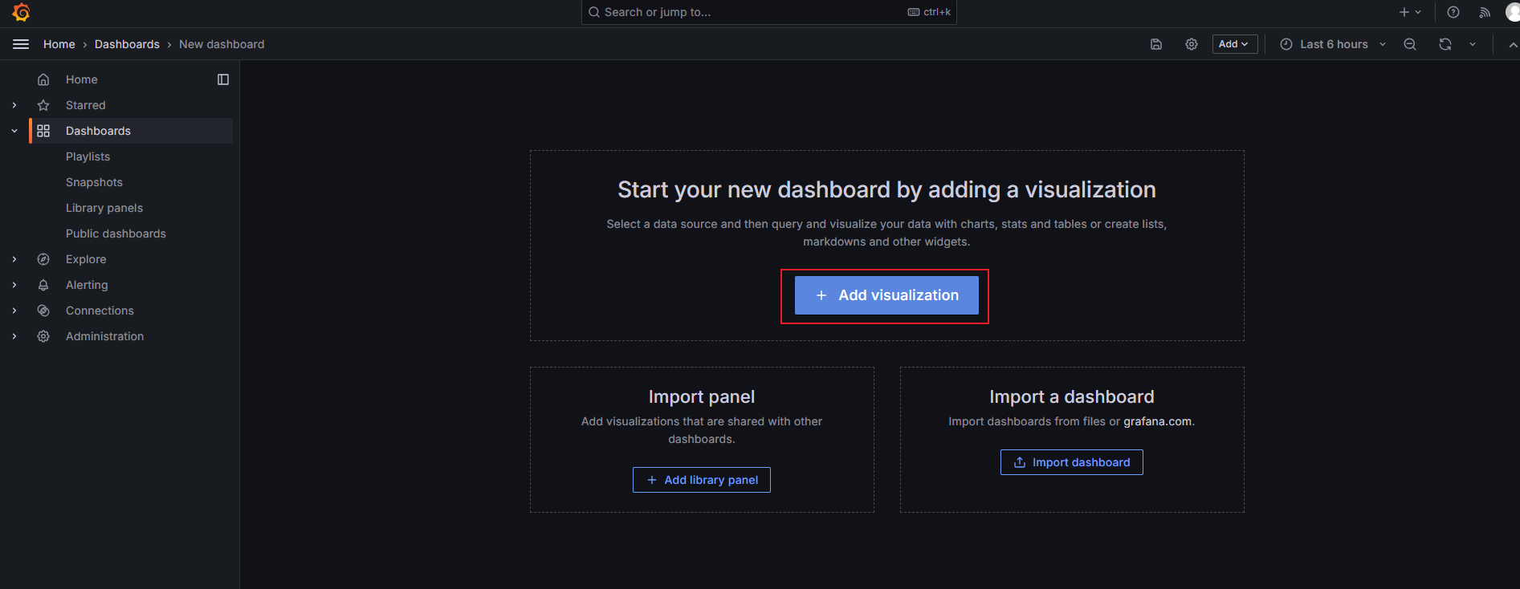Open the Add dropdown in the toolbar
Viewport: 1520px width, 589px height.
tap(1234, 44)
